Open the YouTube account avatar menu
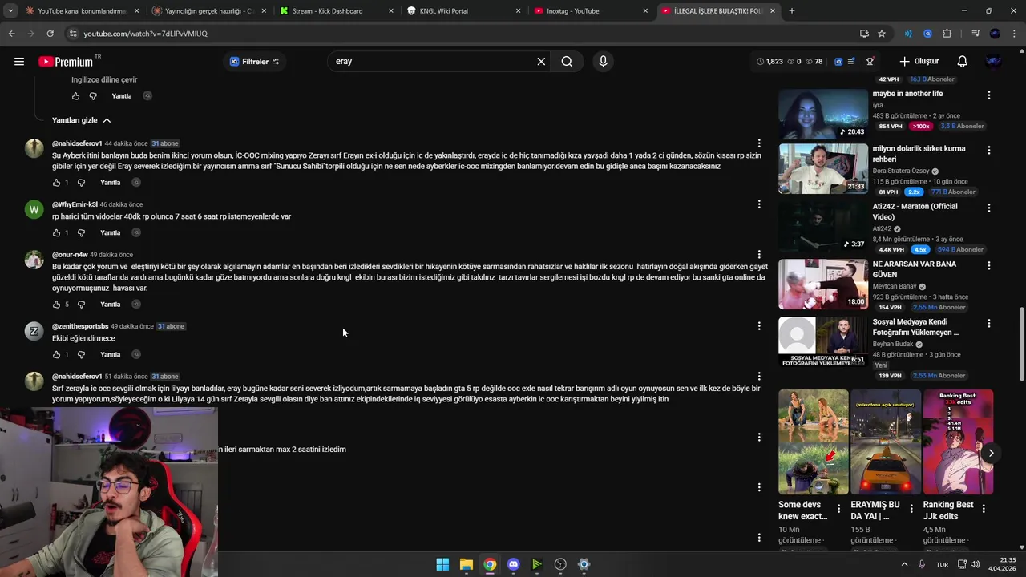Image resolution: width=1026 pixels, height=577 pixels. (x=993, y=62)
